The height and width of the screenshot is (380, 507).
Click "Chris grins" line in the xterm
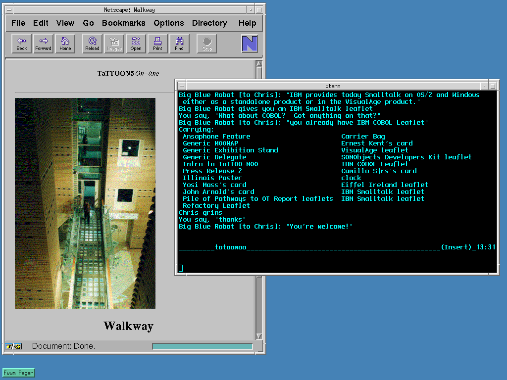(201, 213)
